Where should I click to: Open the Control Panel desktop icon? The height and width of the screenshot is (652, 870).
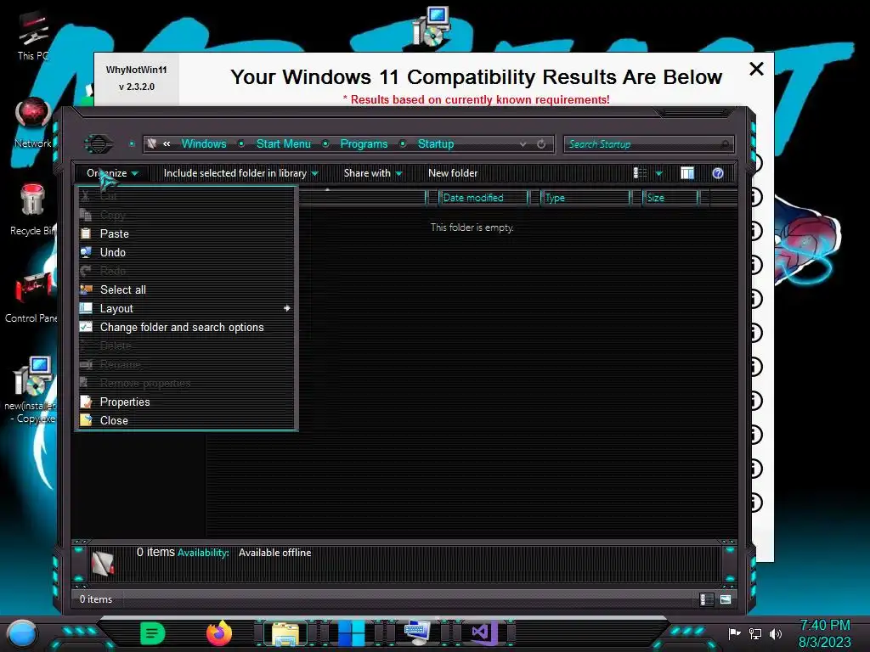click(32, 297)
